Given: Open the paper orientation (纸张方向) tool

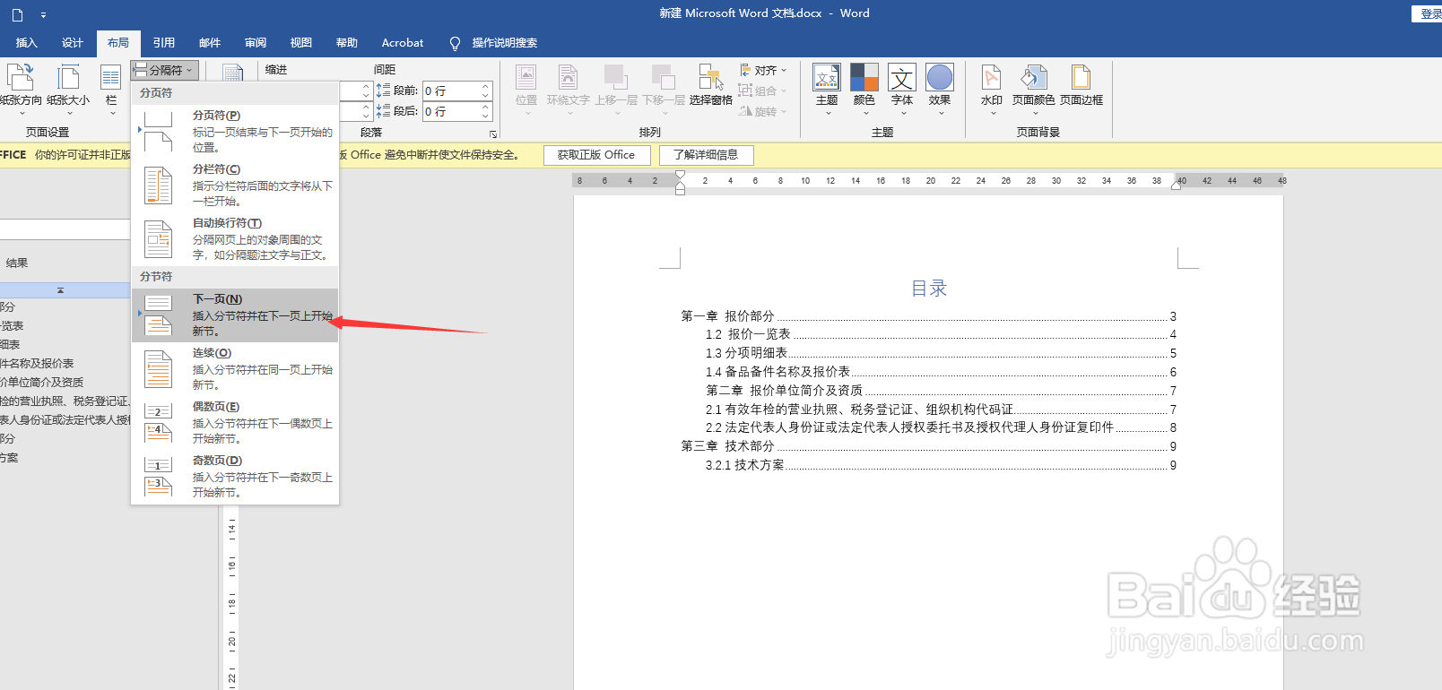Looking at the screenshot, I should click(20, 89).
